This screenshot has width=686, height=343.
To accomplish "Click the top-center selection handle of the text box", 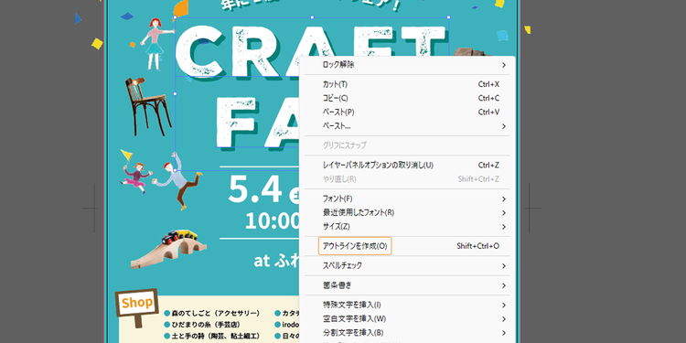I will (312, 17).
